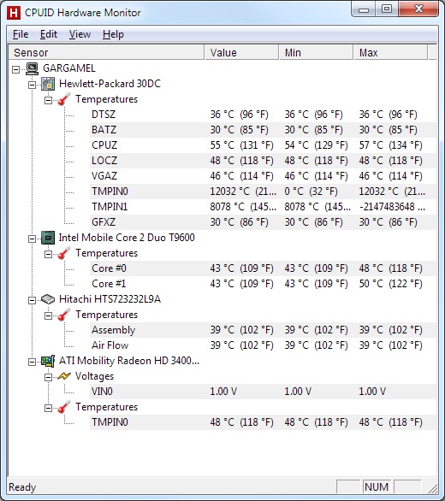Select the ATI Mobility Radeon HD 3400 label
The height and width of the screenshot is (501, 445).
click(x=129, y=361)
